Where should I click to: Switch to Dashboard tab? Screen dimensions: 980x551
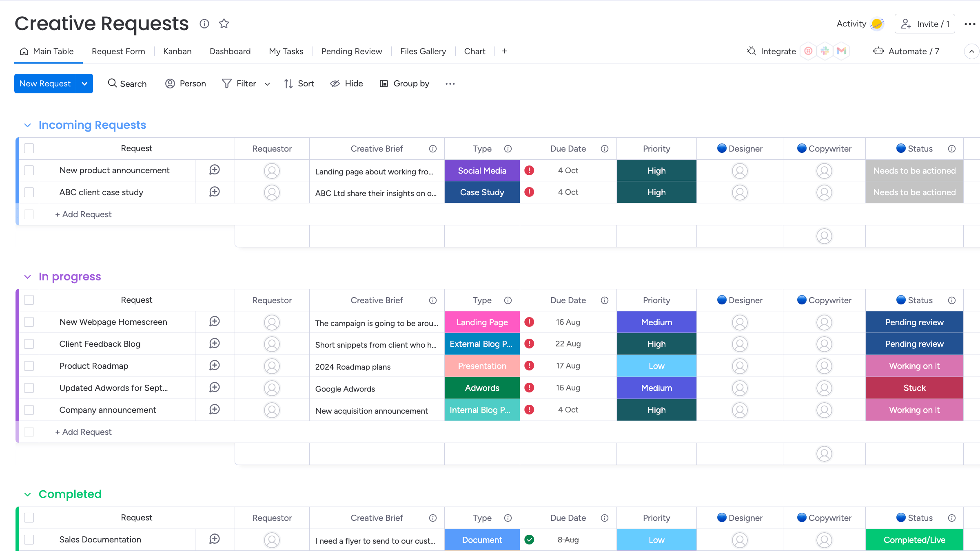(230, 51)
